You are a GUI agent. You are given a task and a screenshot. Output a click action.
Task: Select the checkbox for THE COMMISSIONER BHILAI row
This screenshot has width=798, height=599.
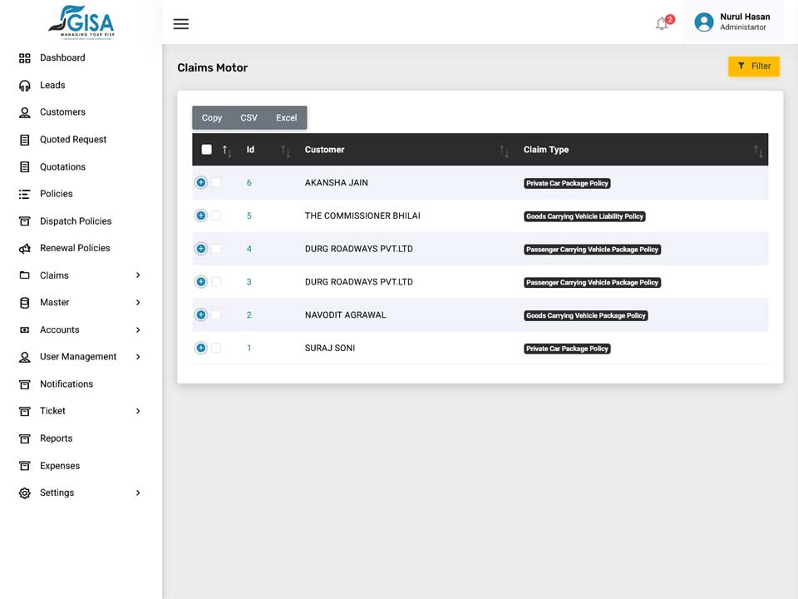pos(216,215)
